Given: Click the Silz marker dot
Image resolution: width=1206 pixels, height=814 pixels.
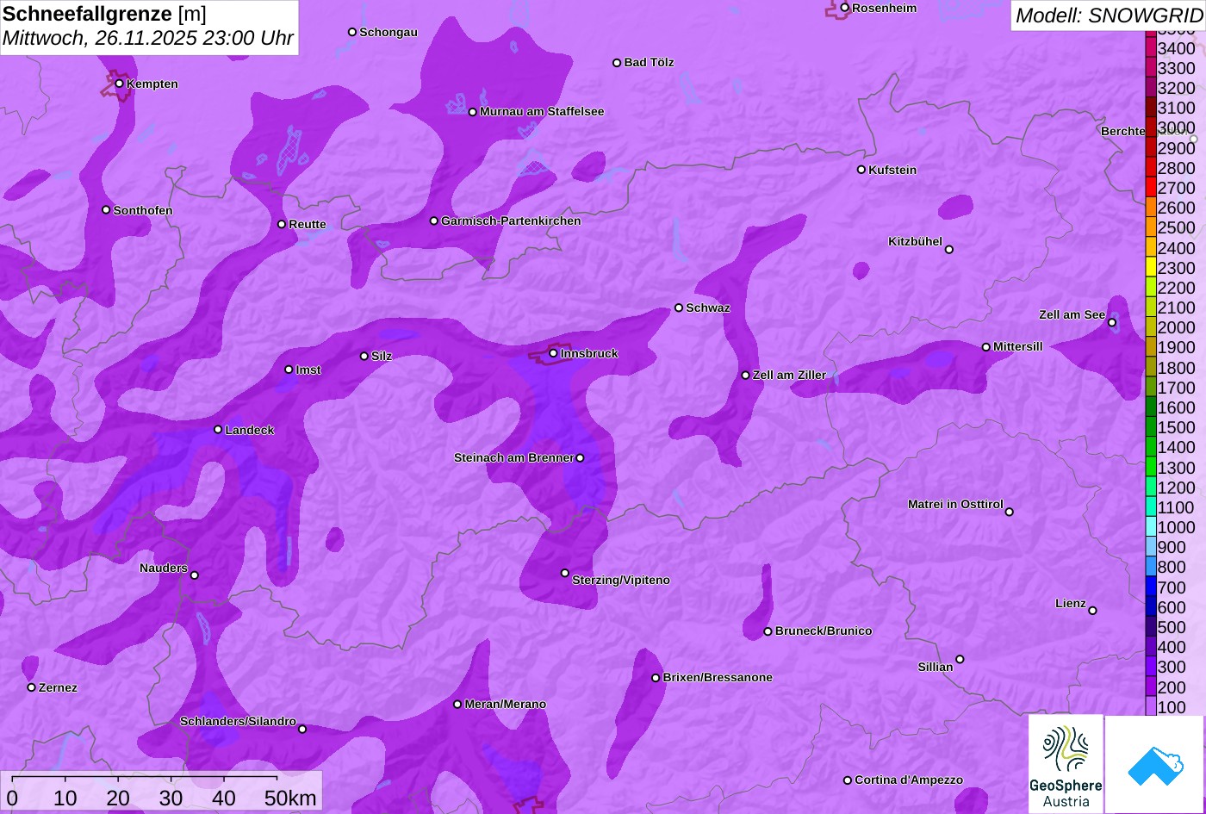Looking at the screenshot, I should pyautogui.click(x=364, y=356).
